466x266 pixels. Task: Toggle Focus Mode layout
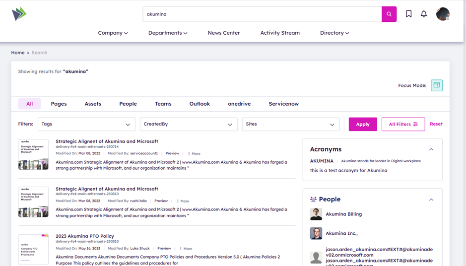click(436, 85)
